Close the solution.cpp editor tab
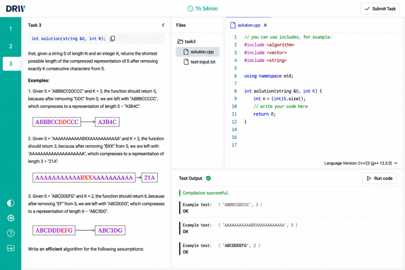The image size is (405, 270). click(265, 25)
